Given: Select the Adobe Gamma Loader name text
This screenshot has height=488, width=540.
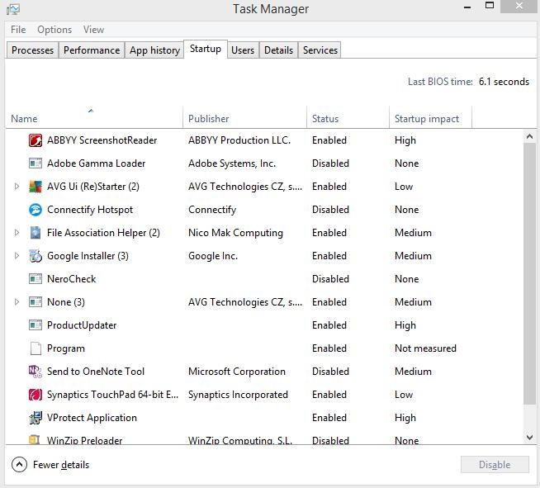Looking at the screenshot, I should (x=96, y=163).
